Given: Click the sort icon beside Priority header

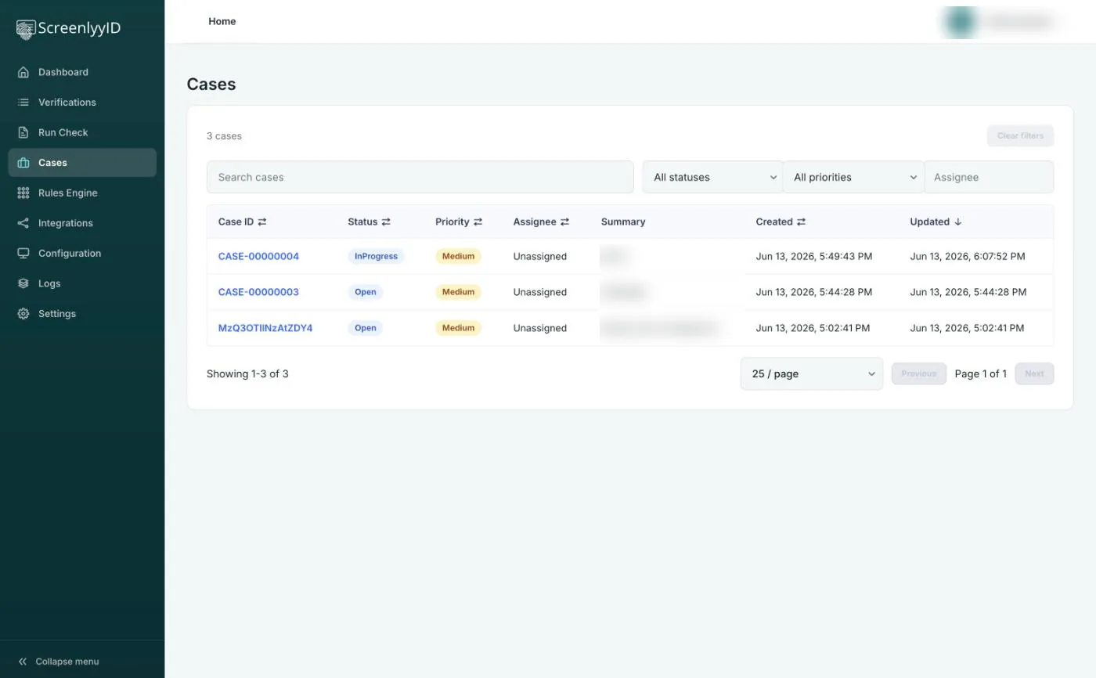Looking at the screenshot, I should tap(478, 222).
